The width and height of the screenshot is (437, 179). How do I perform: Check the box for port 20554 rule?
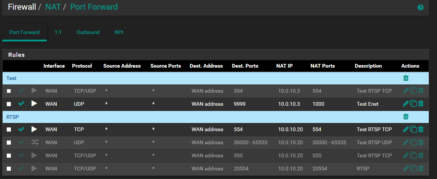click(x=9, y=169)
